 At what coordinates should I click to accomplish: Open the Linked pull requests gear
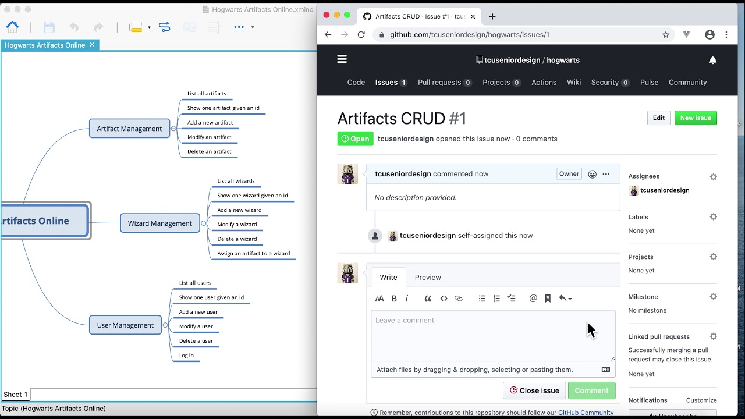(x=713, y=336)
